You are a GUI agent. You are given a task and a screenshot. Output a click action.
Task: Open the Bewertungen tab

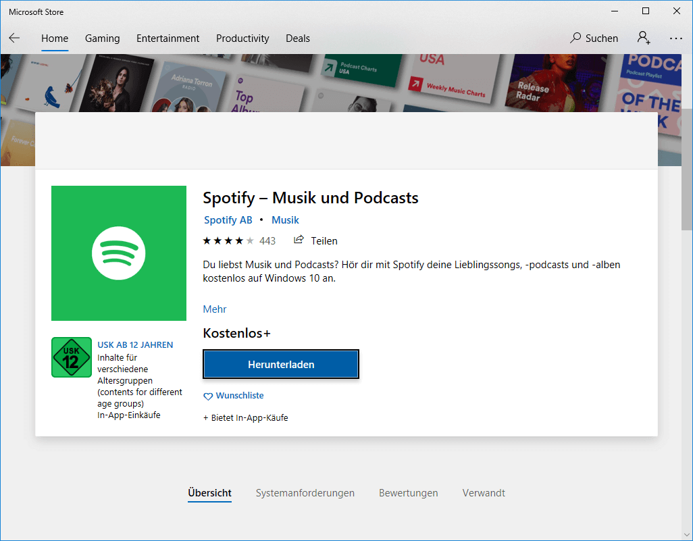click(408, 492)
